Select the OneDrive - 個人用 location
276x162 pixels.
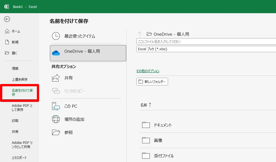[88, 53]
